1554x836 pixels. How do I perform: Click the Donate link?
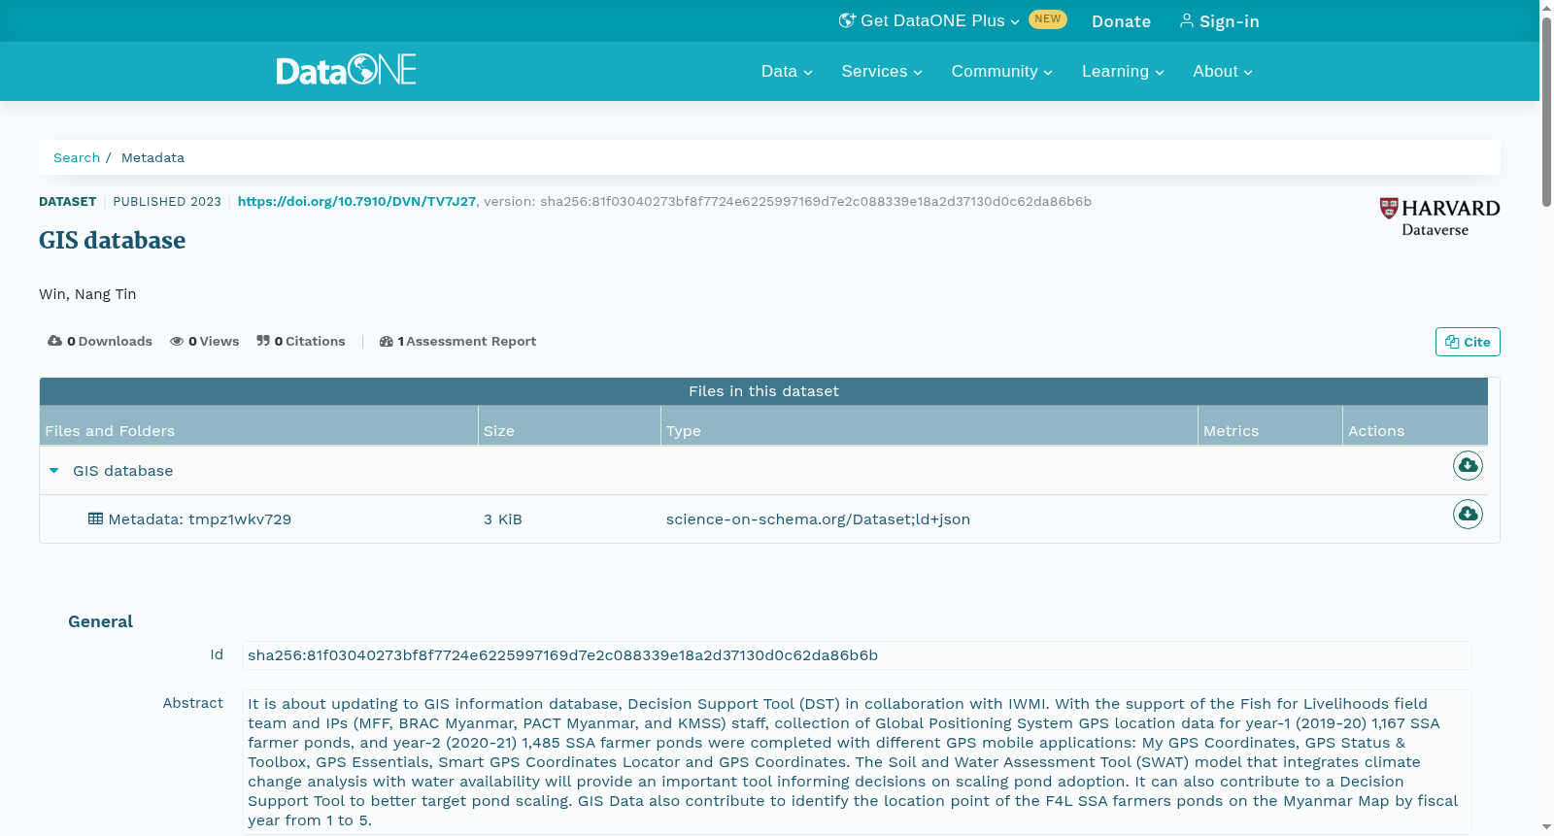[x=1121, y=21]
